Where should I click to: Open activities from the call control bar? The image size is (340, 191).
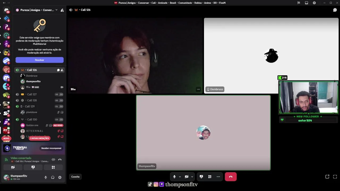tap(210, 177)
